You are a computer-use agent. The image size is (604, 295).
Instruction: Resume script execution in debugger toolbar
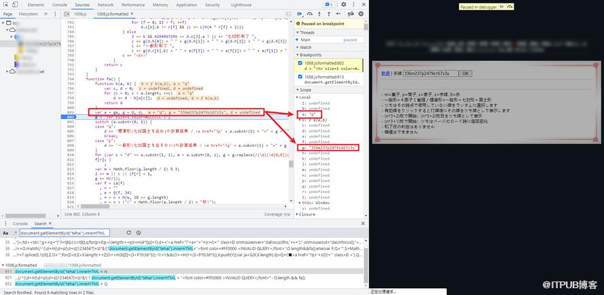click(300, 14)
